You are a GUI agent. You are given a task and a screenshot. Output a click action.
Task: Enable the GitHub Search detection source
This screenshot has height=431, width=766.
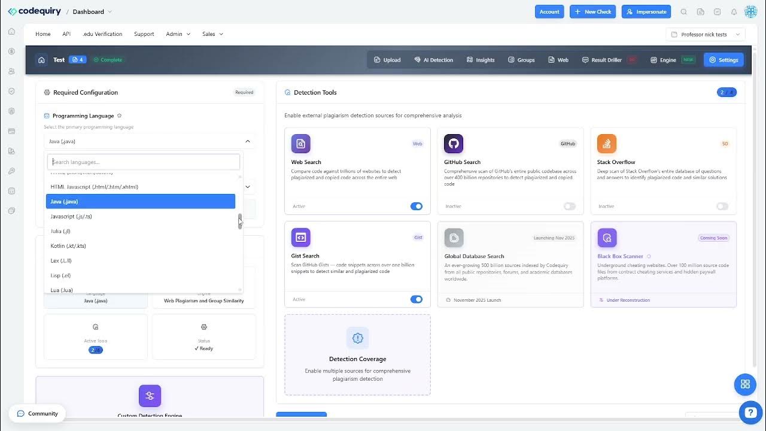click(x=569, y=206)
